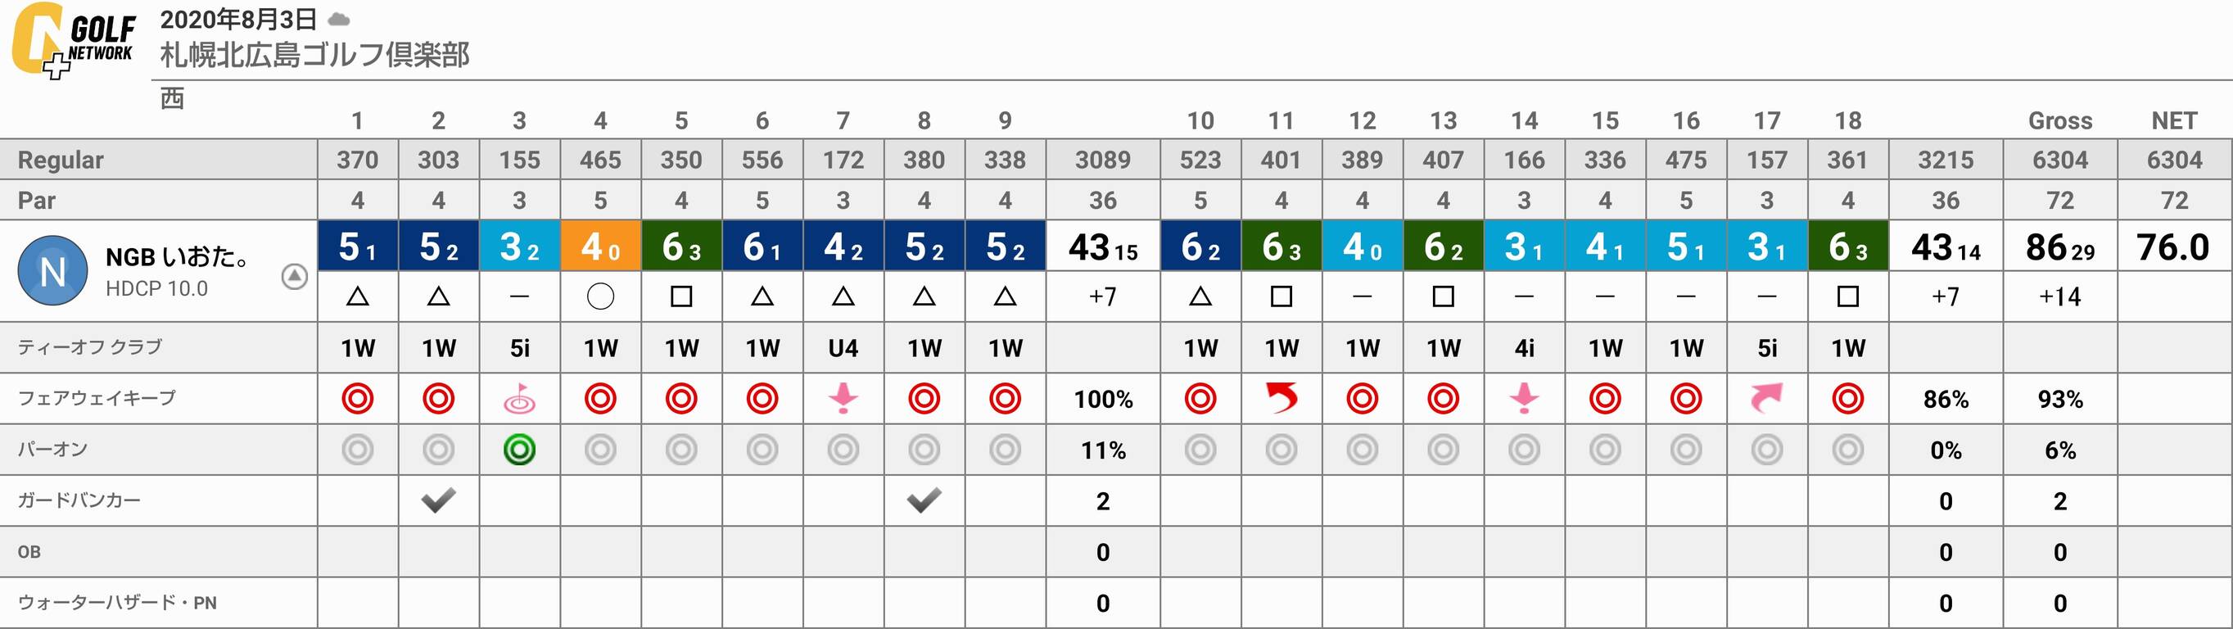Click the hole 3 pink flag fairway icon
The image size is (2233, 629).
tap(519, 398)
